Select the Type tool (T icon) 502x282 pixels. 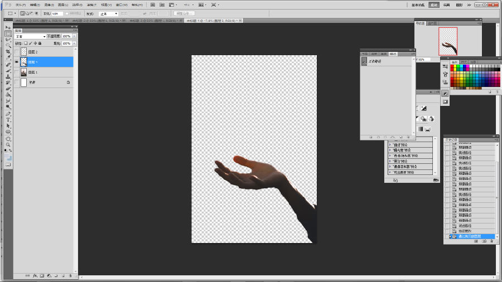8,120
